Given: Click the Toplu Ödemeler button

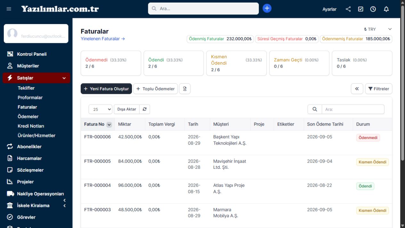Looking at the screenshot, I should click(156, 89).
